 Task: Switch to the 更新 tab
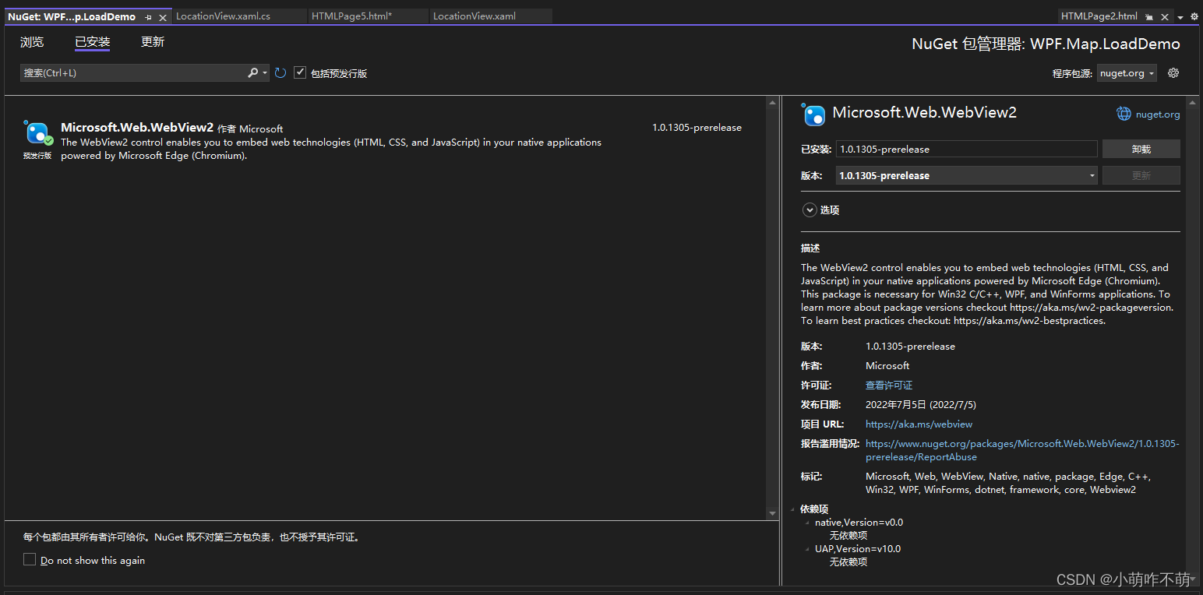[x=153, y=42]
